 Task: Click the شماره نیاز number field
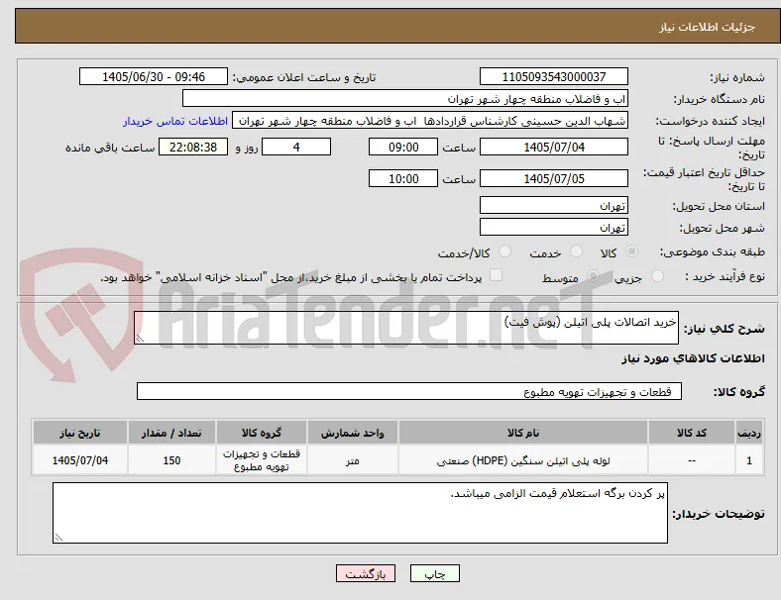[554, 76]
